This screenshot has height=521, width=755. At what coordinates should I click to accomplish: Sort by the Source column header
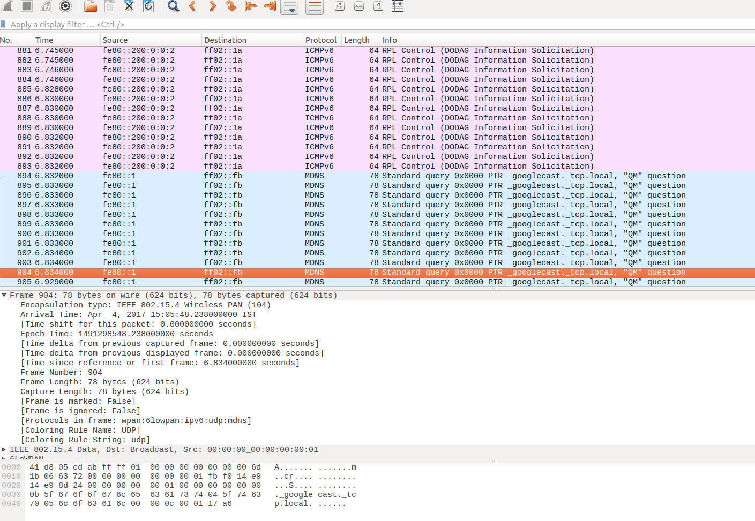coord(151,40)
